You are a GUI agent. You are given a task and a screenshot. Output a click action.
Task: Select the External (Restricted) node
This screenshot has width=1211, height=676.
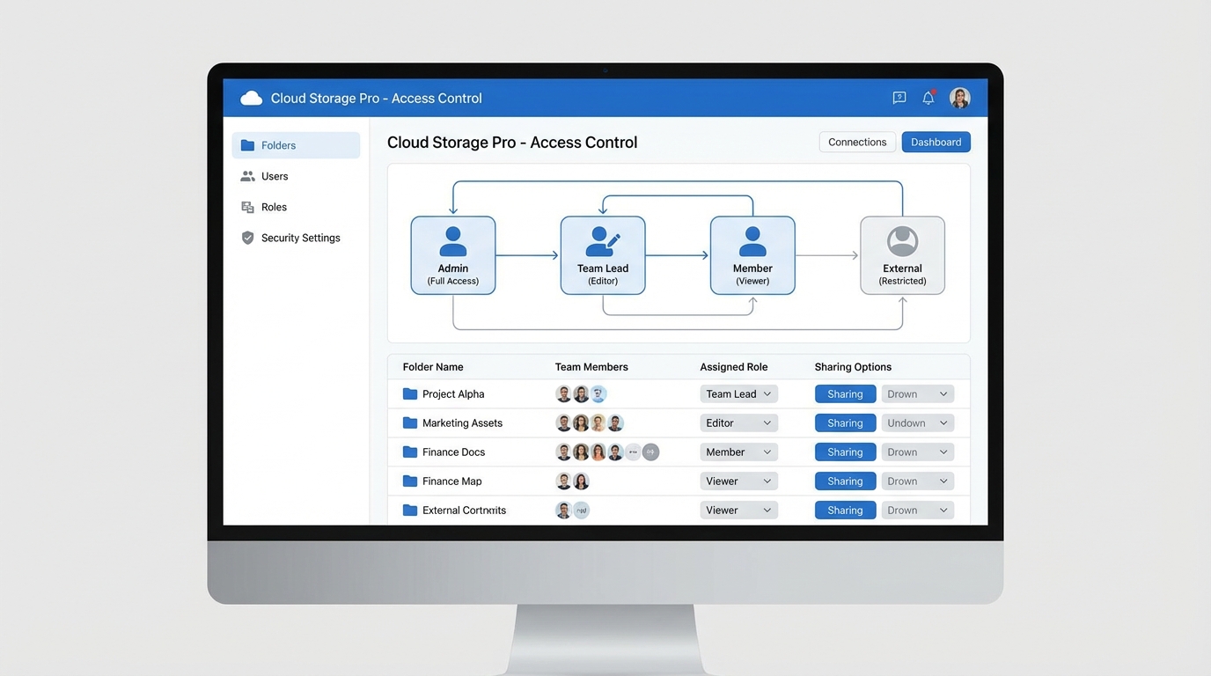[902, 255]
